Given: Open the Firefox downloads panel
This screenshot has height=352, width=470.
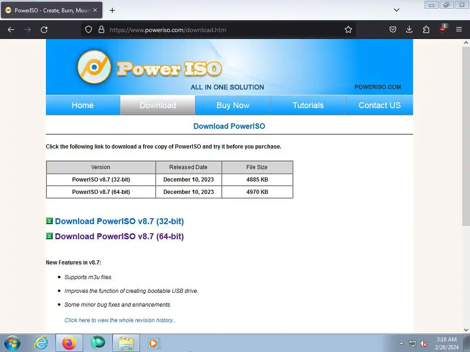Looking at the screenshot, I should [409, 30].
